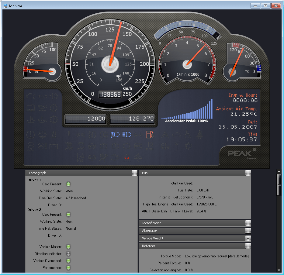
Task: Click the turn signal arrows indicator
Action: 138,135
